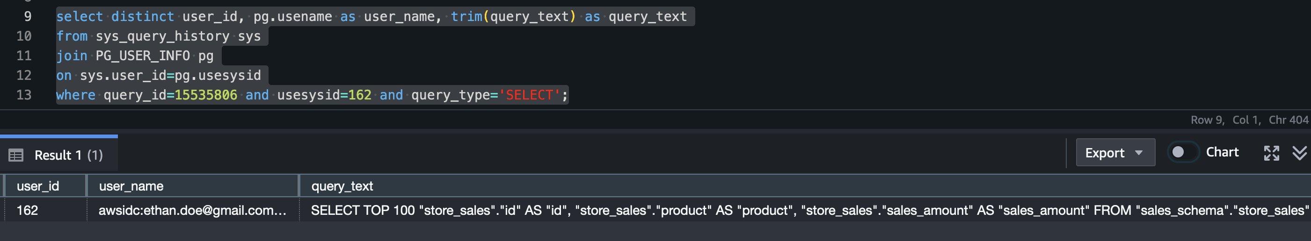Open the Export dropdown menu
Viewport: 1311px width, 241px height.
coord(1115,153)
